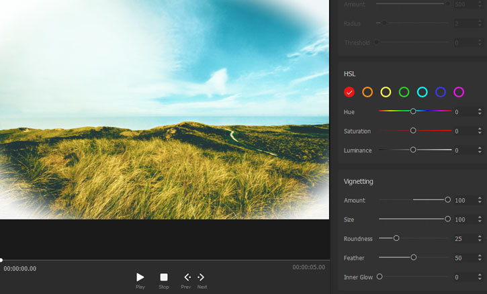Click the Vignetting Feather slider handle
This screenshot has height=294, width=487.
pyautogui.click(x=414, y=257)
